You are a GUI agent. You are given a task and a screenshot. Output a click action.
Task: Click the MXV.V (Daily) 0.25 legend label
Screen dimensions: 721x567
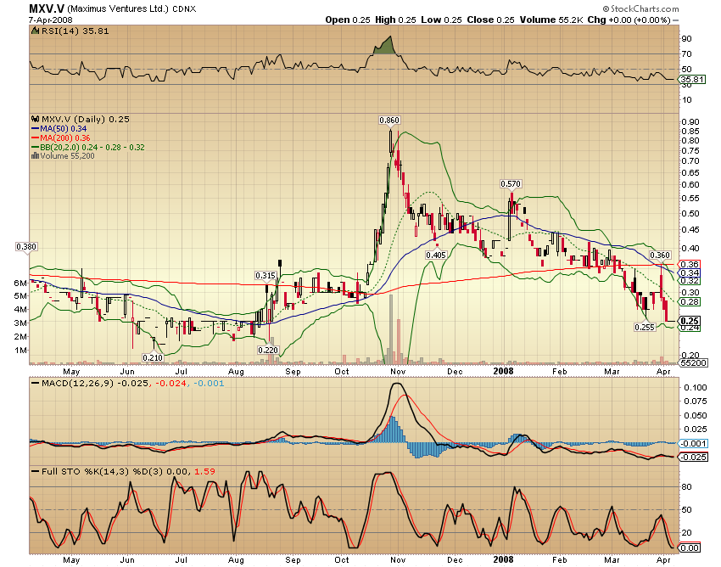tap(86, 119)
